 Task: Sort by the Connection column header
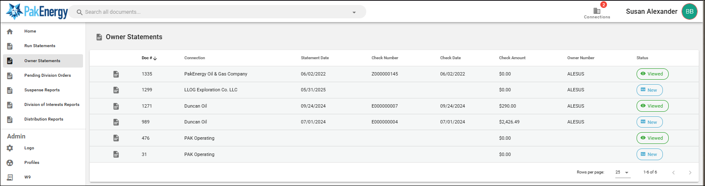[x=195, y=58]
